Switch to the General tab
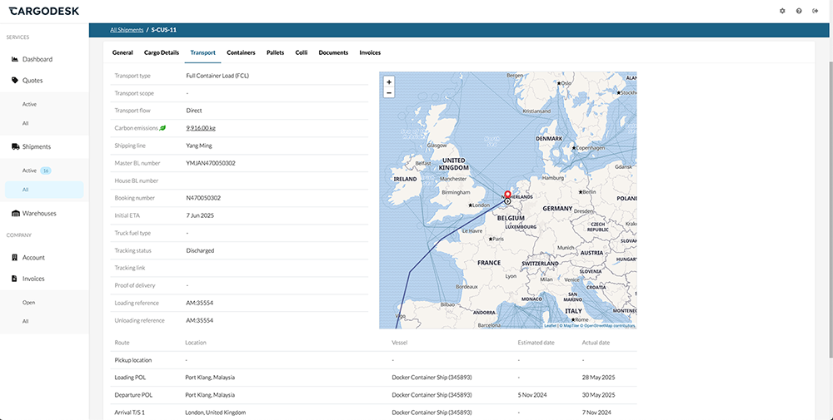 [x=122, y=52]
